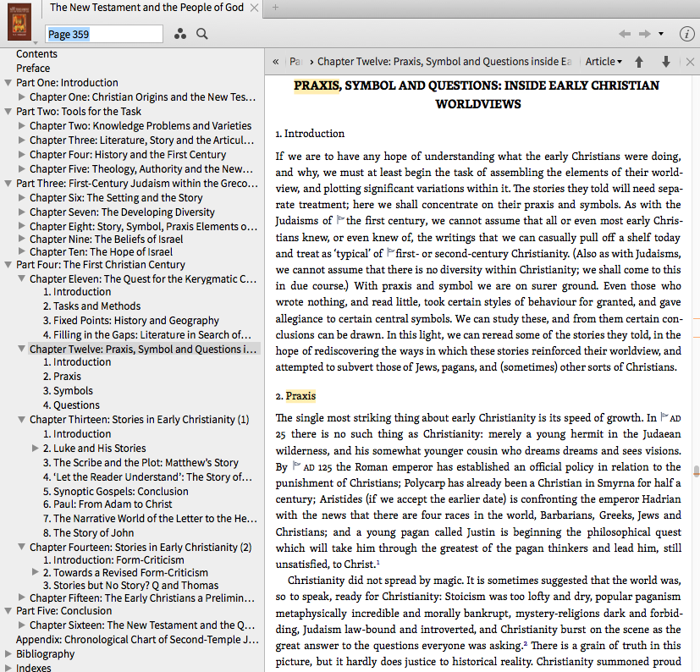Open Chapter Thirteen: Stories in Early Christianity (1)
Viewport: 700px width, 672px height.
tap(140, 420)
